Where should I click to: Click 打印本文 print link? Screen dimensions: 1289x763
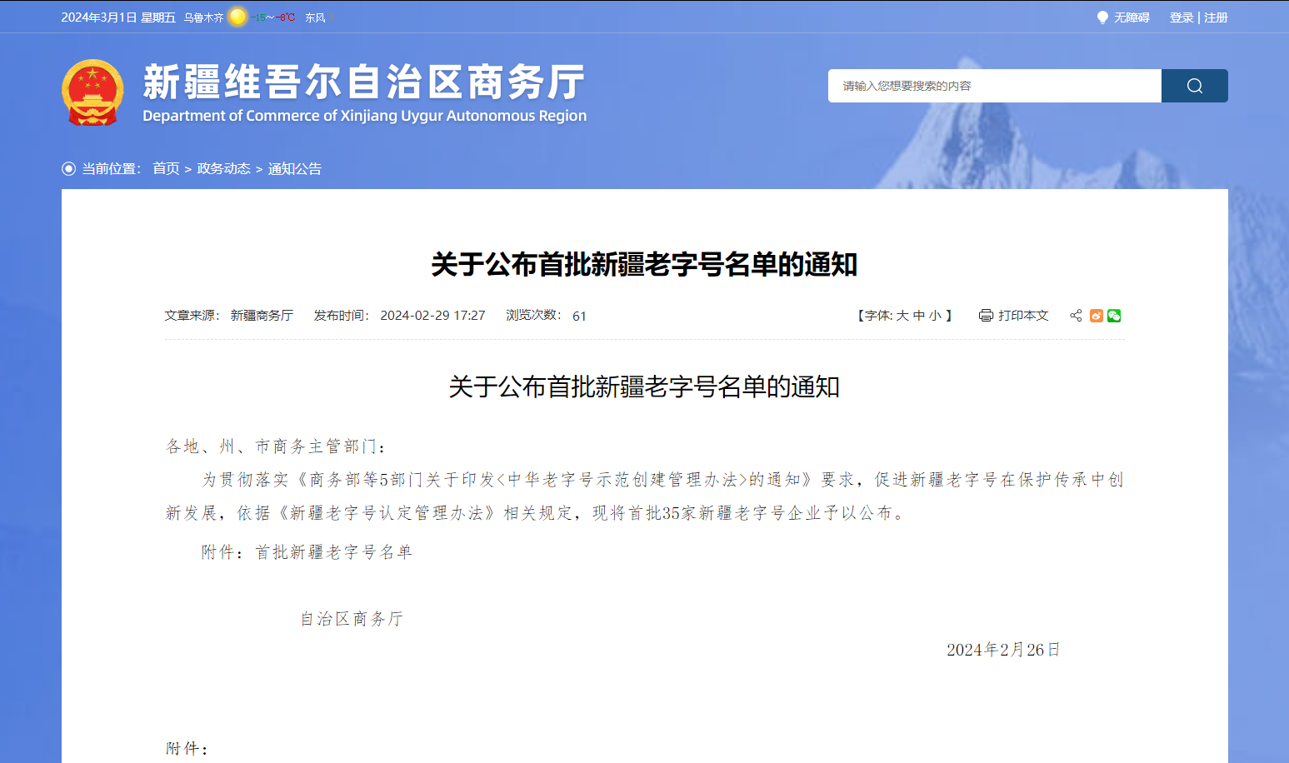(x=1023, y=316)
